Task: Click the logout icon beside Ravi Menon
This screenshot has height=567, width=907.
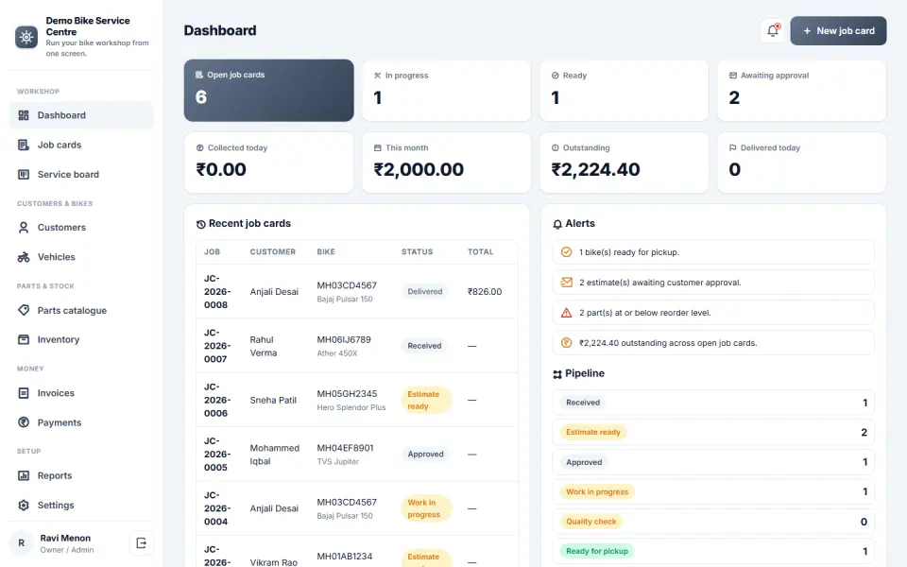Action: pyautogui.click(x=141, y=542)
